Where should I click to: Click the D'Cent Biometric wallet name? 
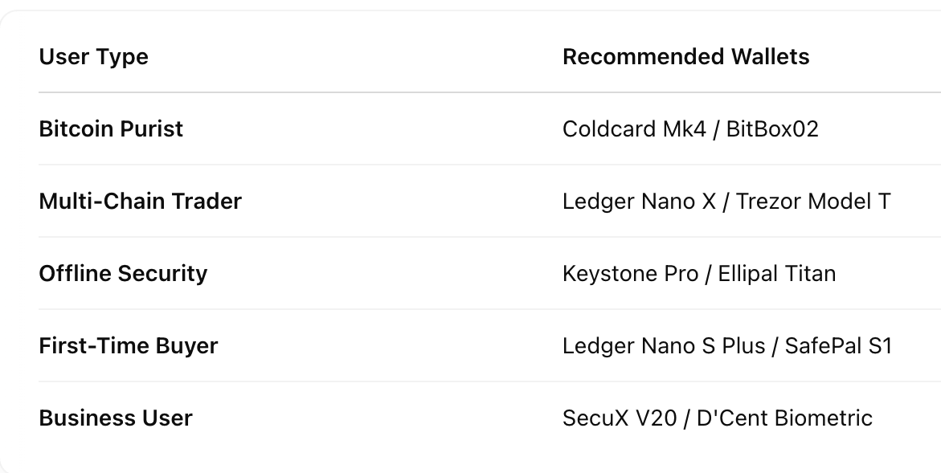click(x=784, y=418)
